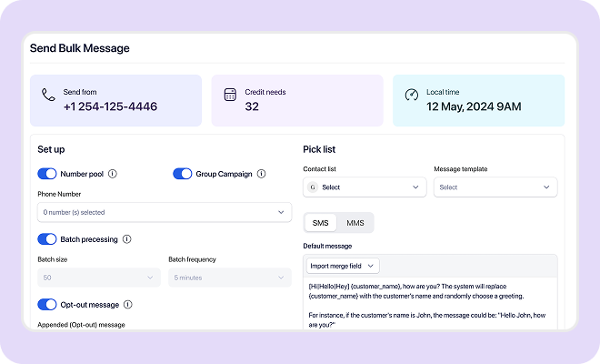
Task: Click the 12 May, 2024 9AM time
Action: (x=474, y=106)
